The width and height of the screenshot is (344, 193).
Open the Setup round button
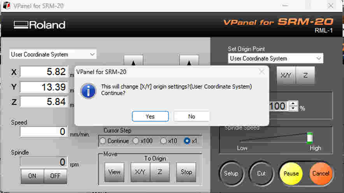231,174
